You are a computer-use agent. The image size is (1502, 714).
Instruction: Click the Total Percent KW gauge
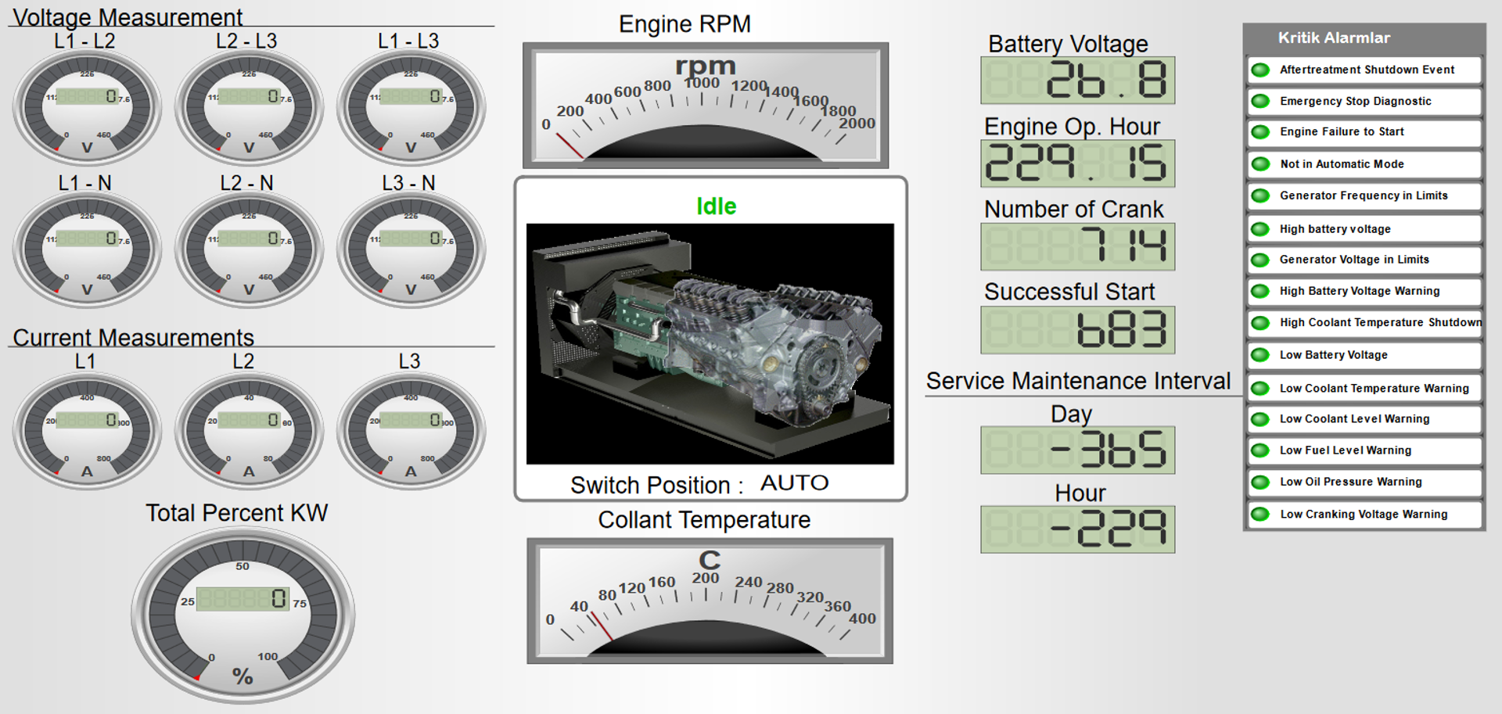(x=243, y=615)
